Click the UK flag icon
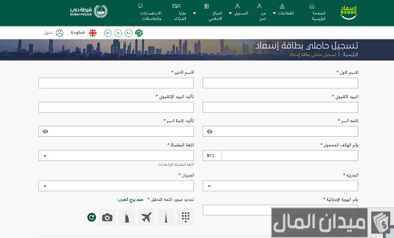Image resolution: width=394 pixels, height=238 pixels. [93, 33]
